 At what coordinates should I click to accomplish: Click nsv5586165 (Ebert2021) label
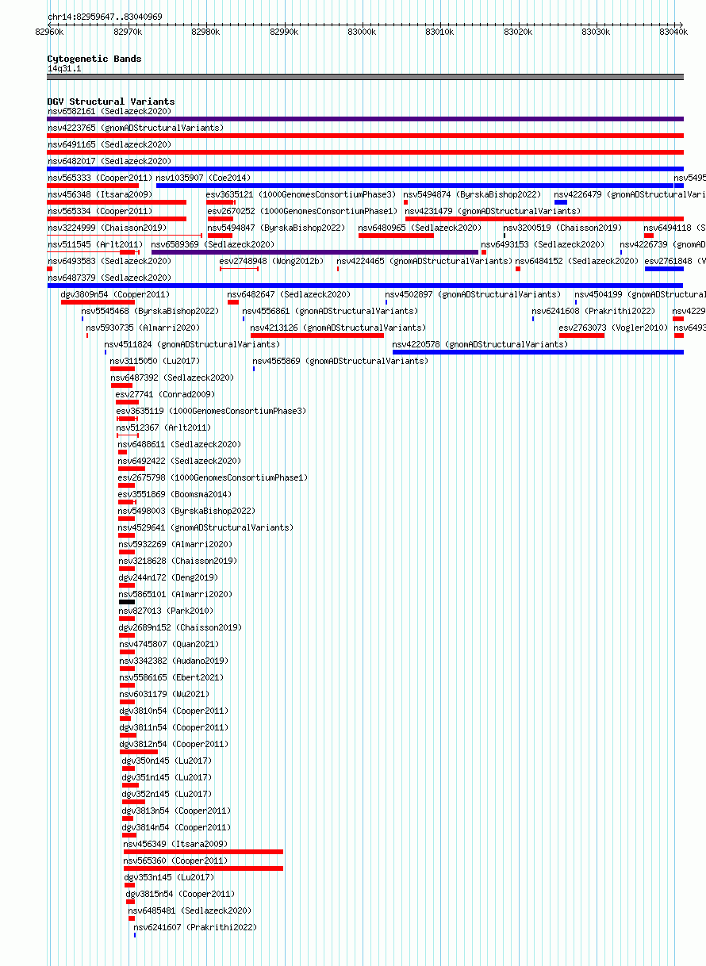click(171, 678)
